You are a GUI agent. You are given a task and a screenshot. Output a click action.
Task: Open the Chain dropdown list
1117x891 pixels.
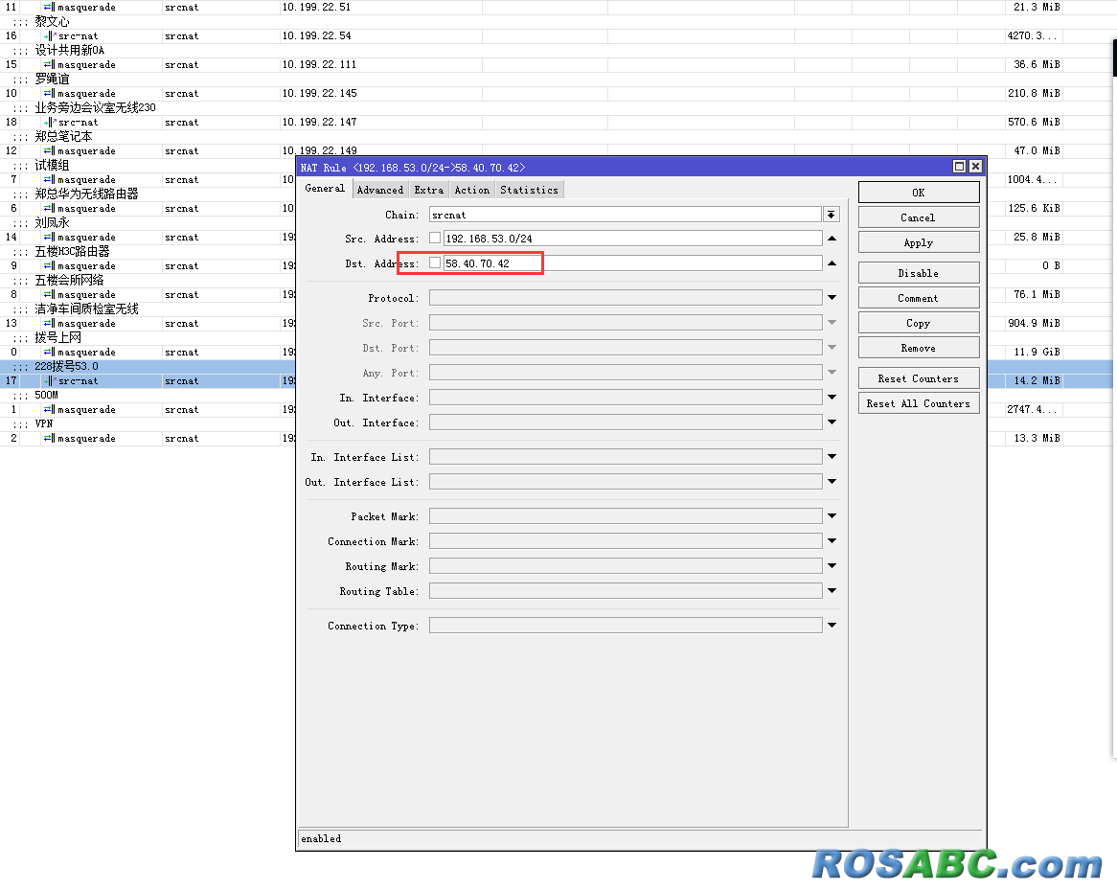tap(832, 216)
